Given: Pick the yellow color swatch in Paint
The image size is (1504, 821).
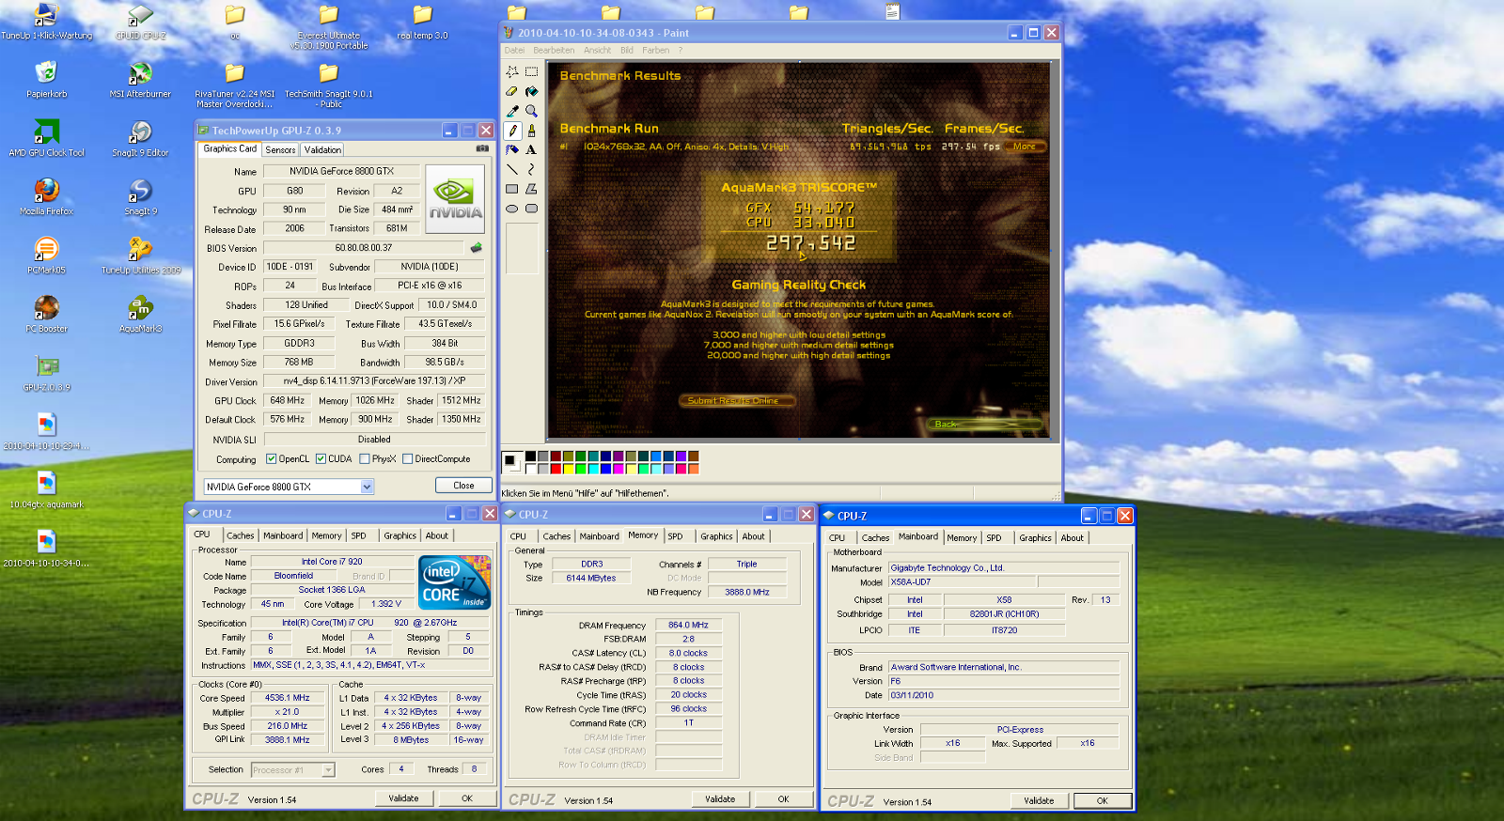Looking at the screenshot, I should 569,468.
